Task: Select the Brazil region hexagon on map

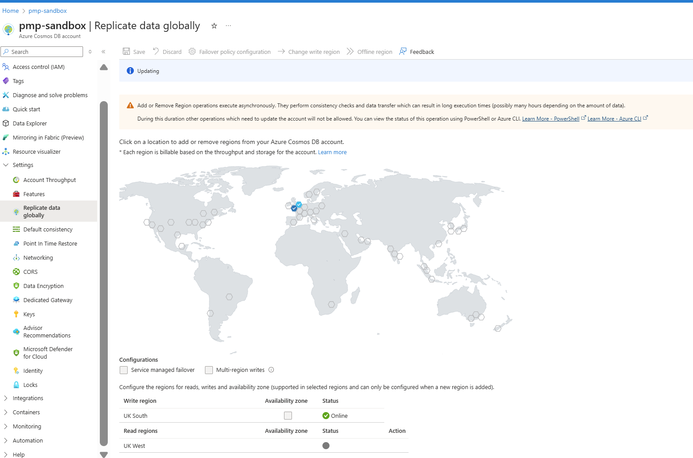Action: 229,297
